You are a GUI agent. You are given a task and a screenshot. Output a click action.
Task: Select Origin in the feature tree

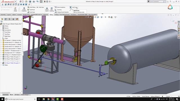[x=5, y=38]
